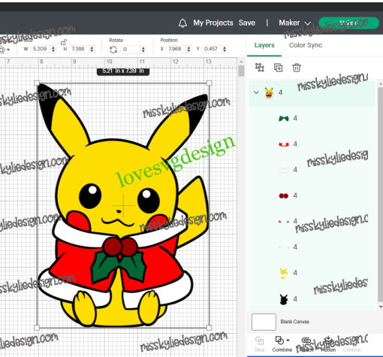Screen dimensions: 383x357
Task: Click the bottom-left selection handle
Action: (37, 328)
